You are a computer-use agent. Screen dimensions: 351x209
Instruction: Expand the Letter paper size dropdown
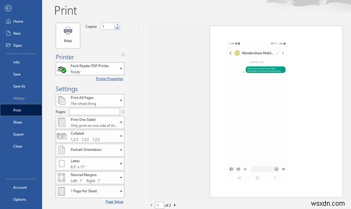(90, 164)
